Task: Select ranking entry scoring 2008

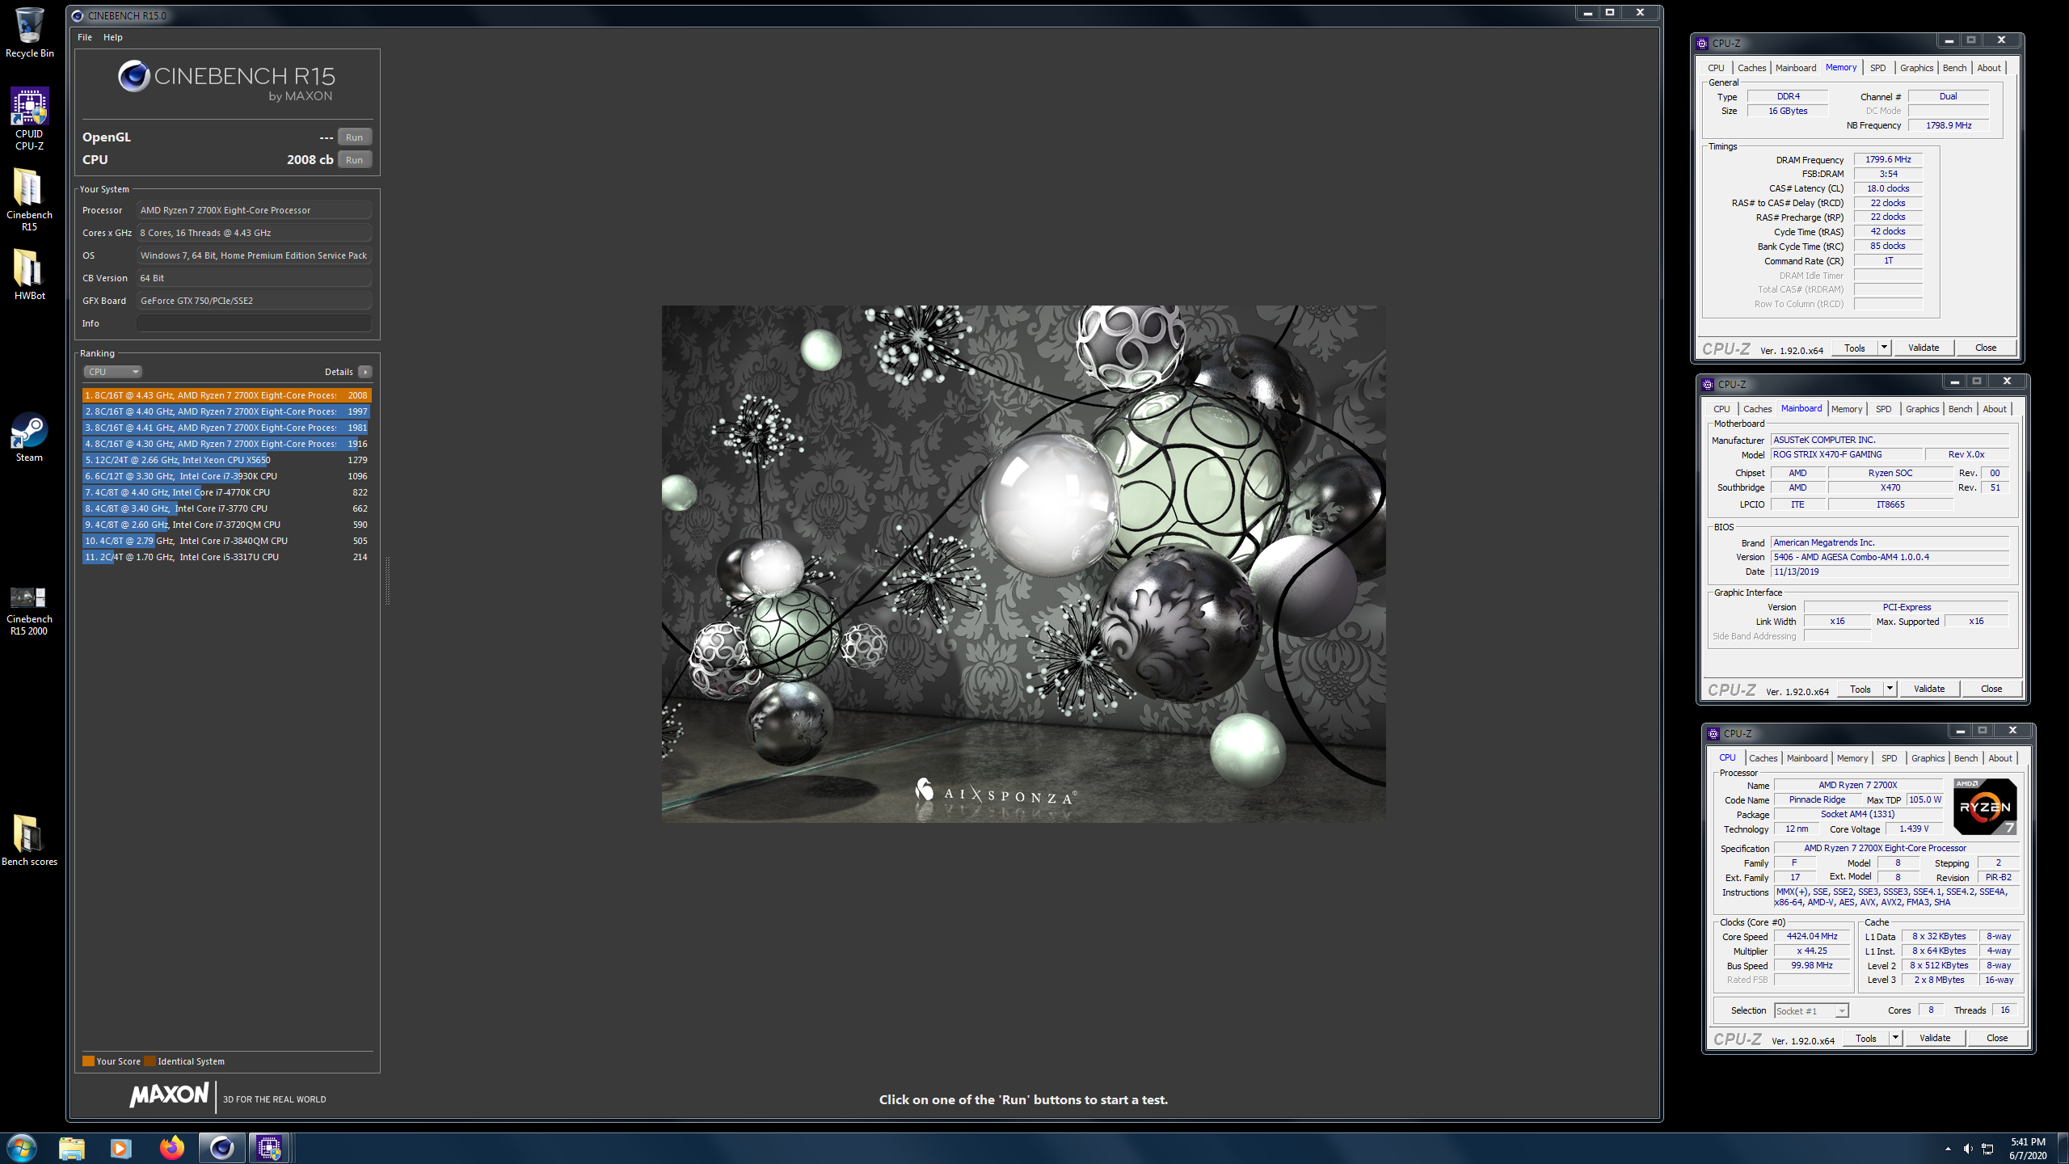Action: (x=226, y=395)
